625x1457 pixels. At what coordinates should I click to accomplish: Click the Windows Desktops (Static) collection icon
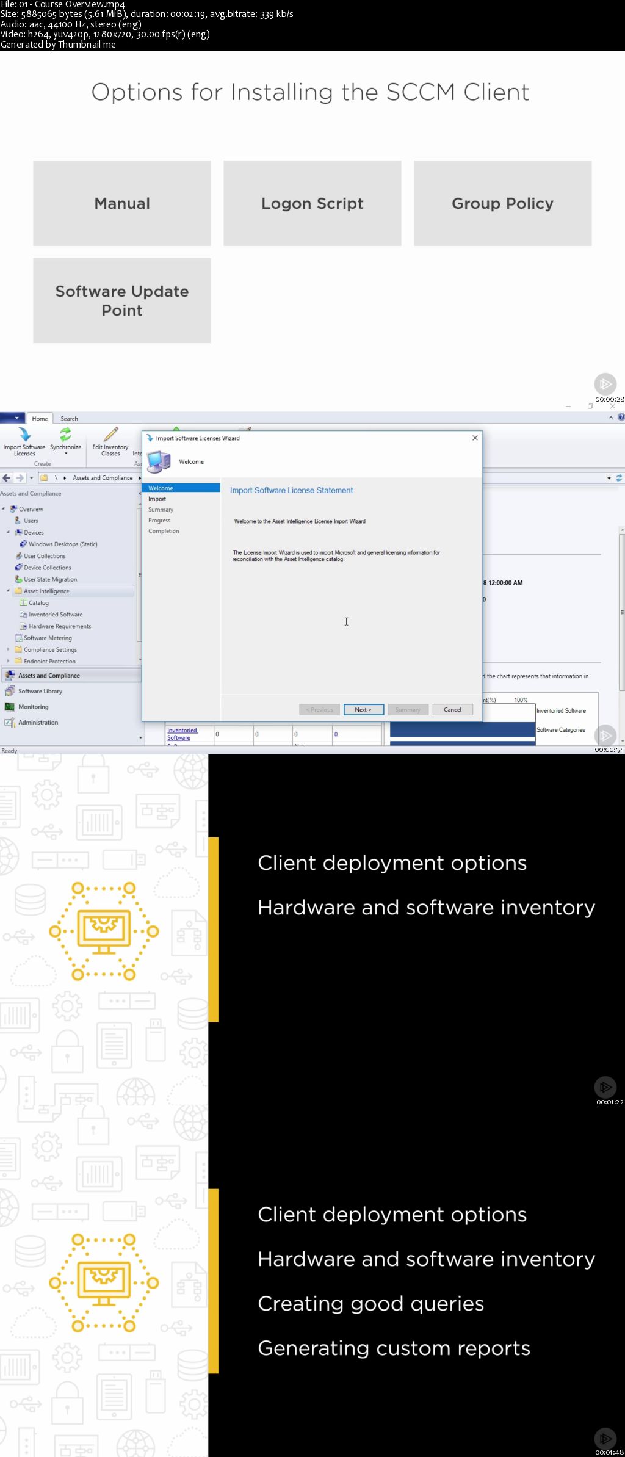pyautogui.click(x=23, y=544)
